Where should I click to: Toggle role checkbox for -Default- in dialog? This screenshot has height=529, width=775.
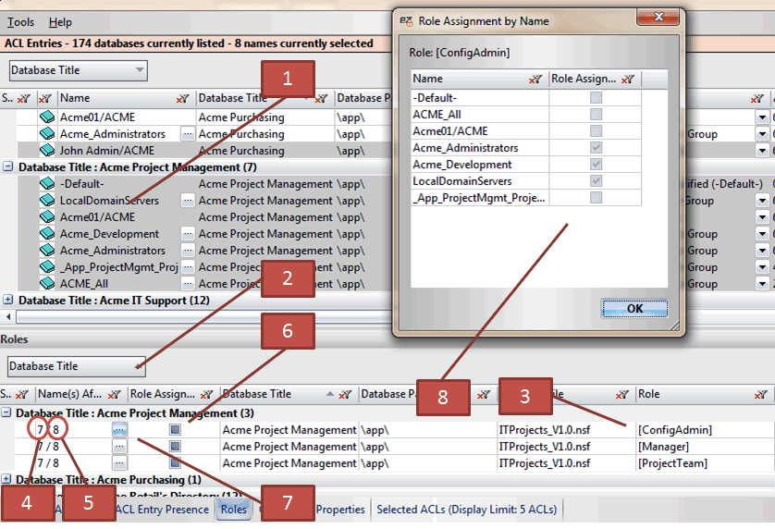pos(597,98)
